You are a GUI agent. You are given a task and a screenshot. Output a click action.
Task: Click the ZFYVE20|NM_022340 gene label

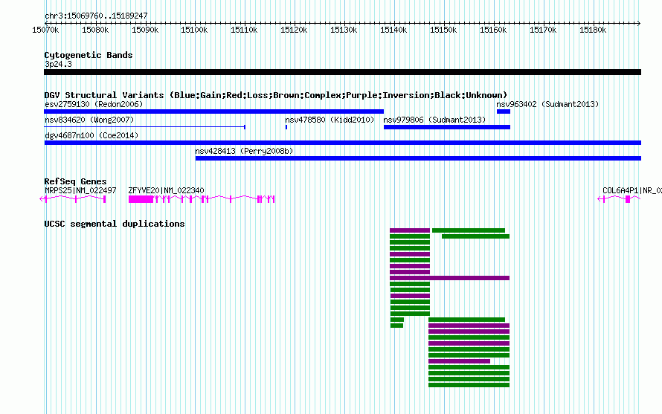pos(167,191)
